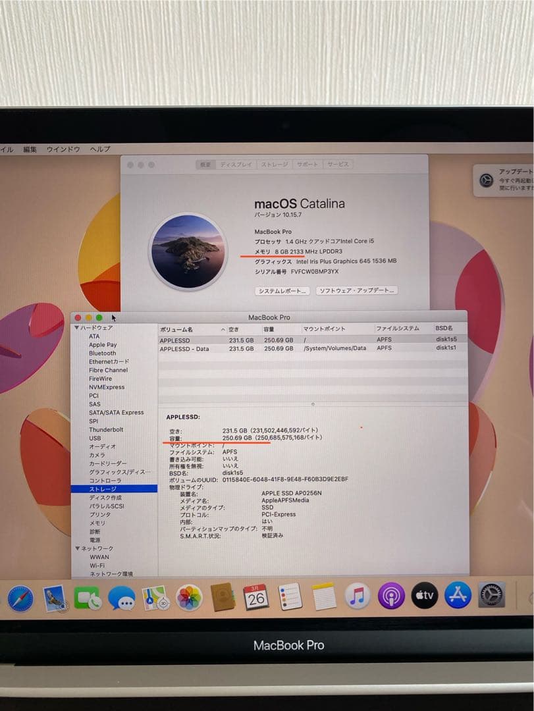Select NVMExpress in the sidebar
This screenshot has width=534, height=711.
click(107, 387)
